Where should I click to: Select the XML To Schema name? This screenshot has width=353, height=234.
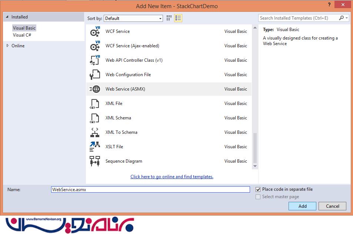tap(121, 132)
